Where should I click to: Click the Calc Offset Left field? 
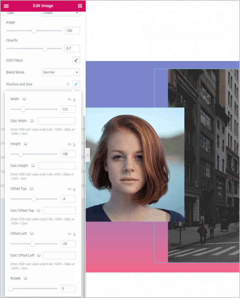59,256
